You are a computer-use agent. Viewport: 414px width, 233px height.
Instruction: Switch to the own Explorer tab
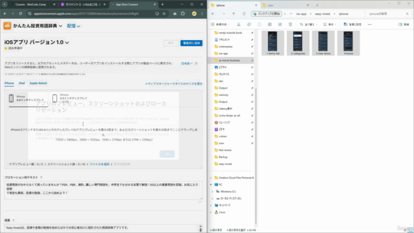click(x=286, y=5)
